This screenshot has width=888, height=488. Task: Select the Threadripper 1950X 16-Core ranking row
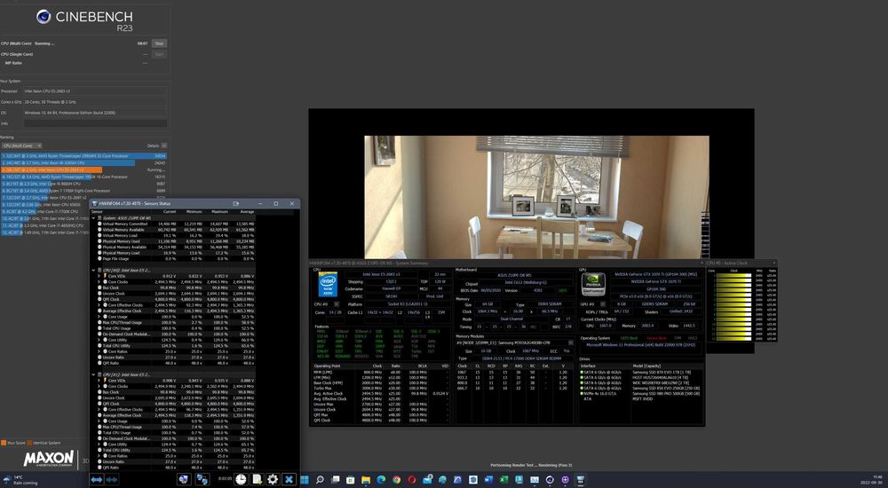83,177
